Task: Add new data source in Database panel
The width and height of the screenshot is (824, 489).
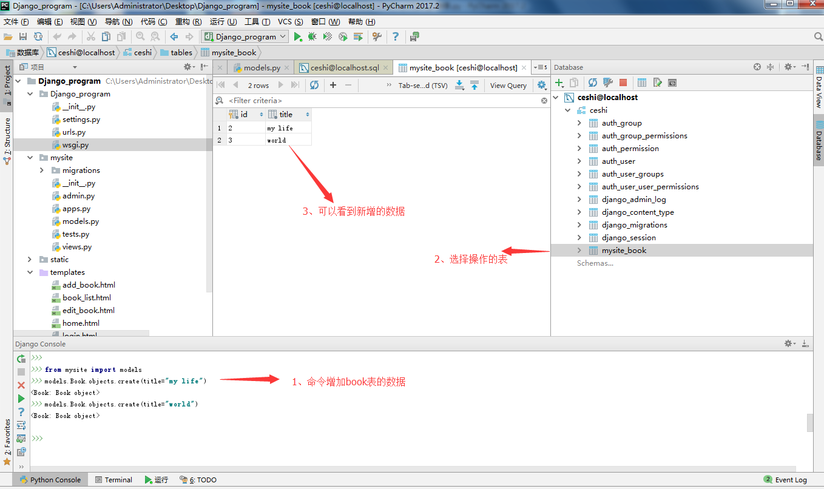Action: click(x=559, y=83)
